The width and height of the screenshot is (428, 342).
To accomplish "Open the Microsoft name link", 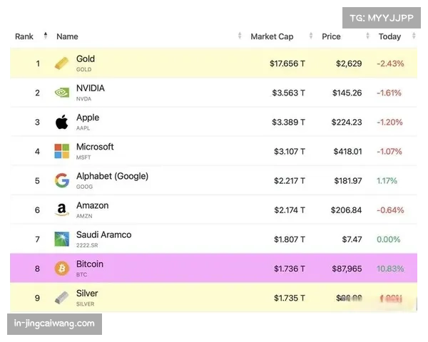I will [95, 147].
